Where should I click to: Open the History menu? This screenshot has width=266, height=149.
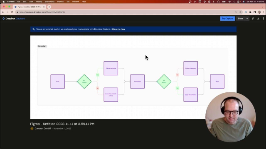click(39, 2)
